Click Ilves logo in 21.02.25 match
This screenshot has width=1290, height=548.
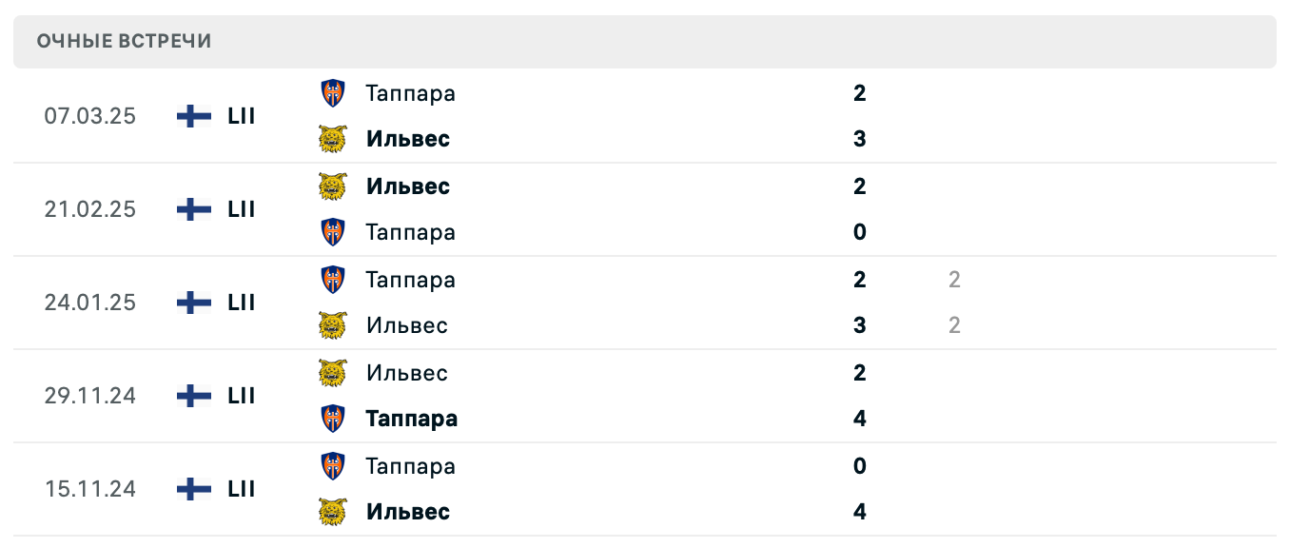click(x=332, y=186)
